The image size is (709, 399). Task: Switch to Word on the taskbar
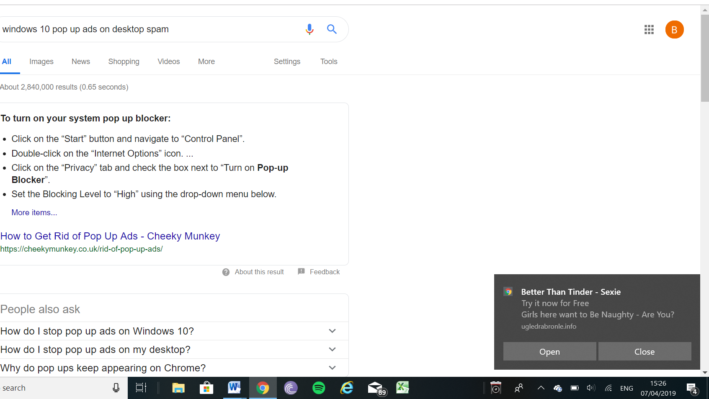tap(235, 388)
